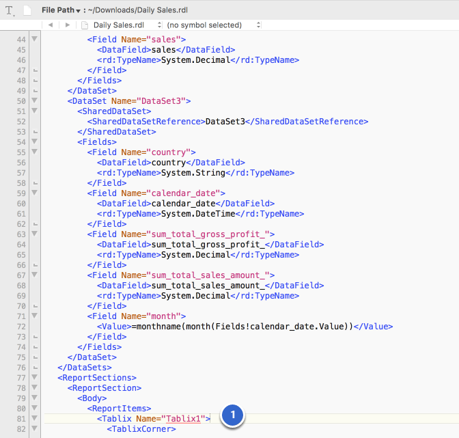Collapse the Tablix1 element on line 81
This screenshot has width=459, height=438.
(x=35, y=418)
